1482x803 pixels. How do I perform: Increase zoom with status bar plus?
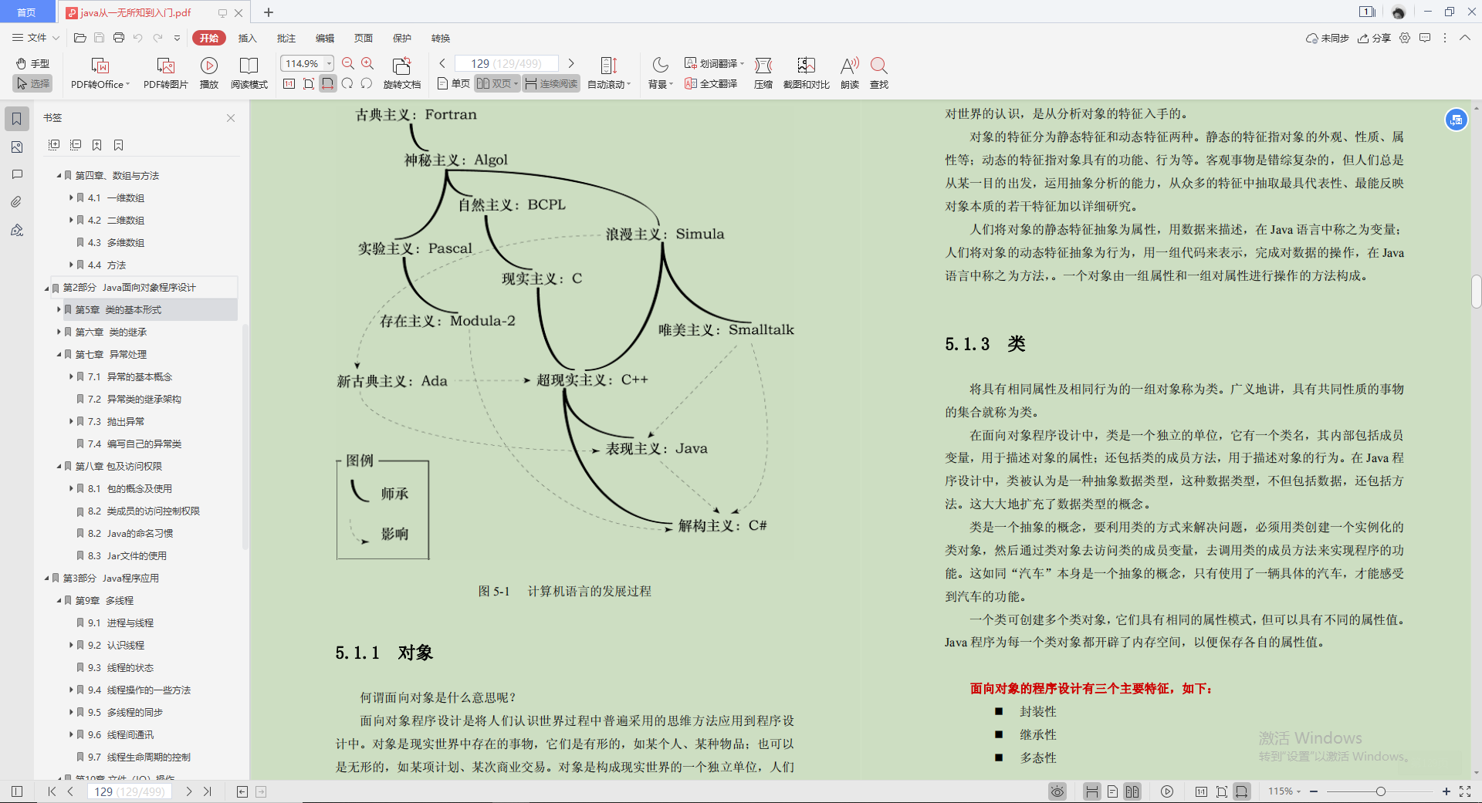[1446, 791]
